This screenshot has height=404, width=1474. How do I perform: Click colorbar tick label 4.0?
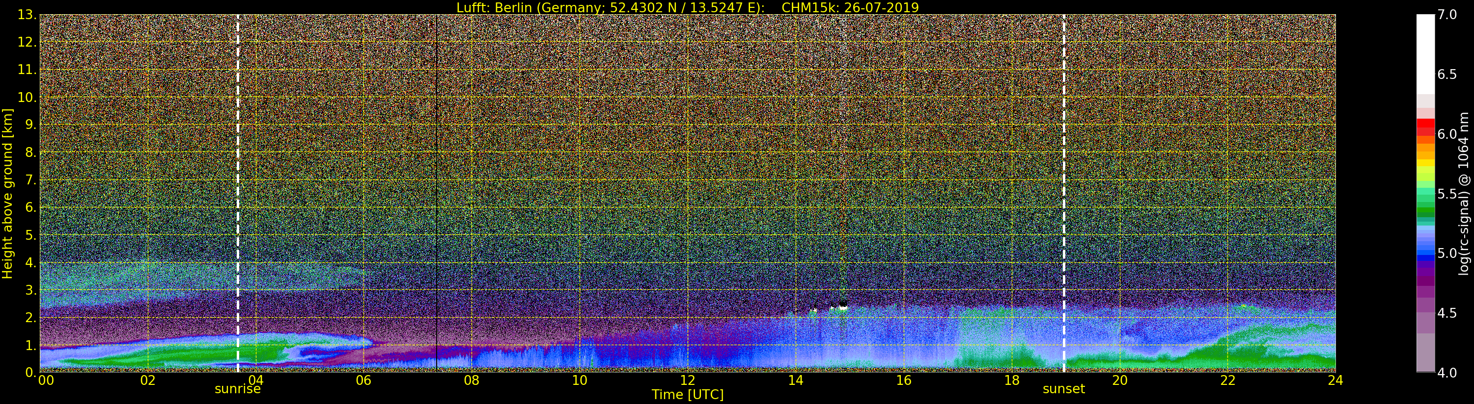point(1447,373)
